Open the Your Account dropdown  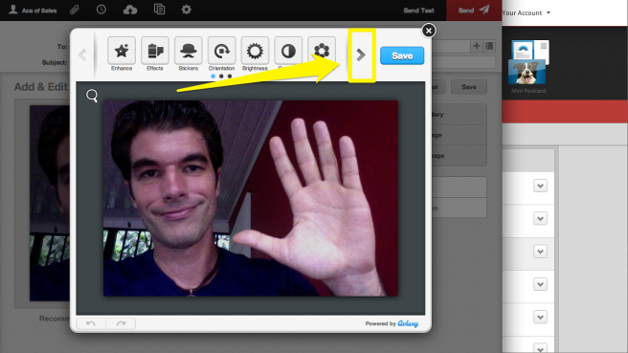[x=527, y=12]
